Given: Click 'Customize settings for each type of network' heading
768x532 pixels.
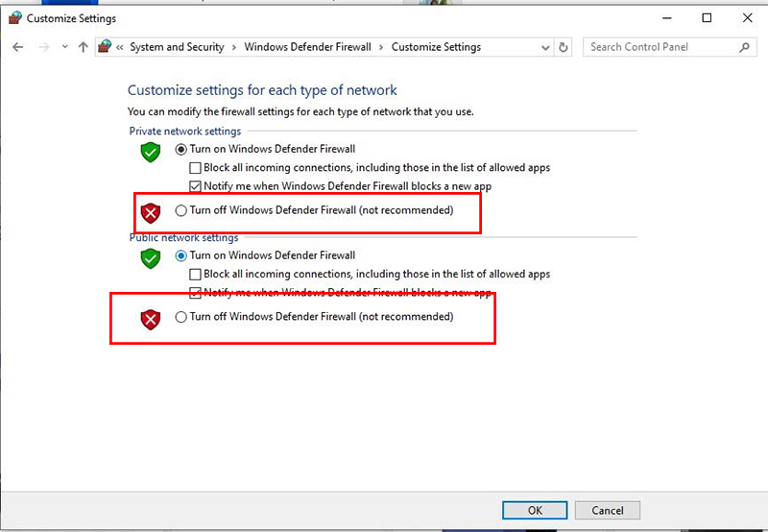Looking at the screenshot, I should tap(262, 90).
